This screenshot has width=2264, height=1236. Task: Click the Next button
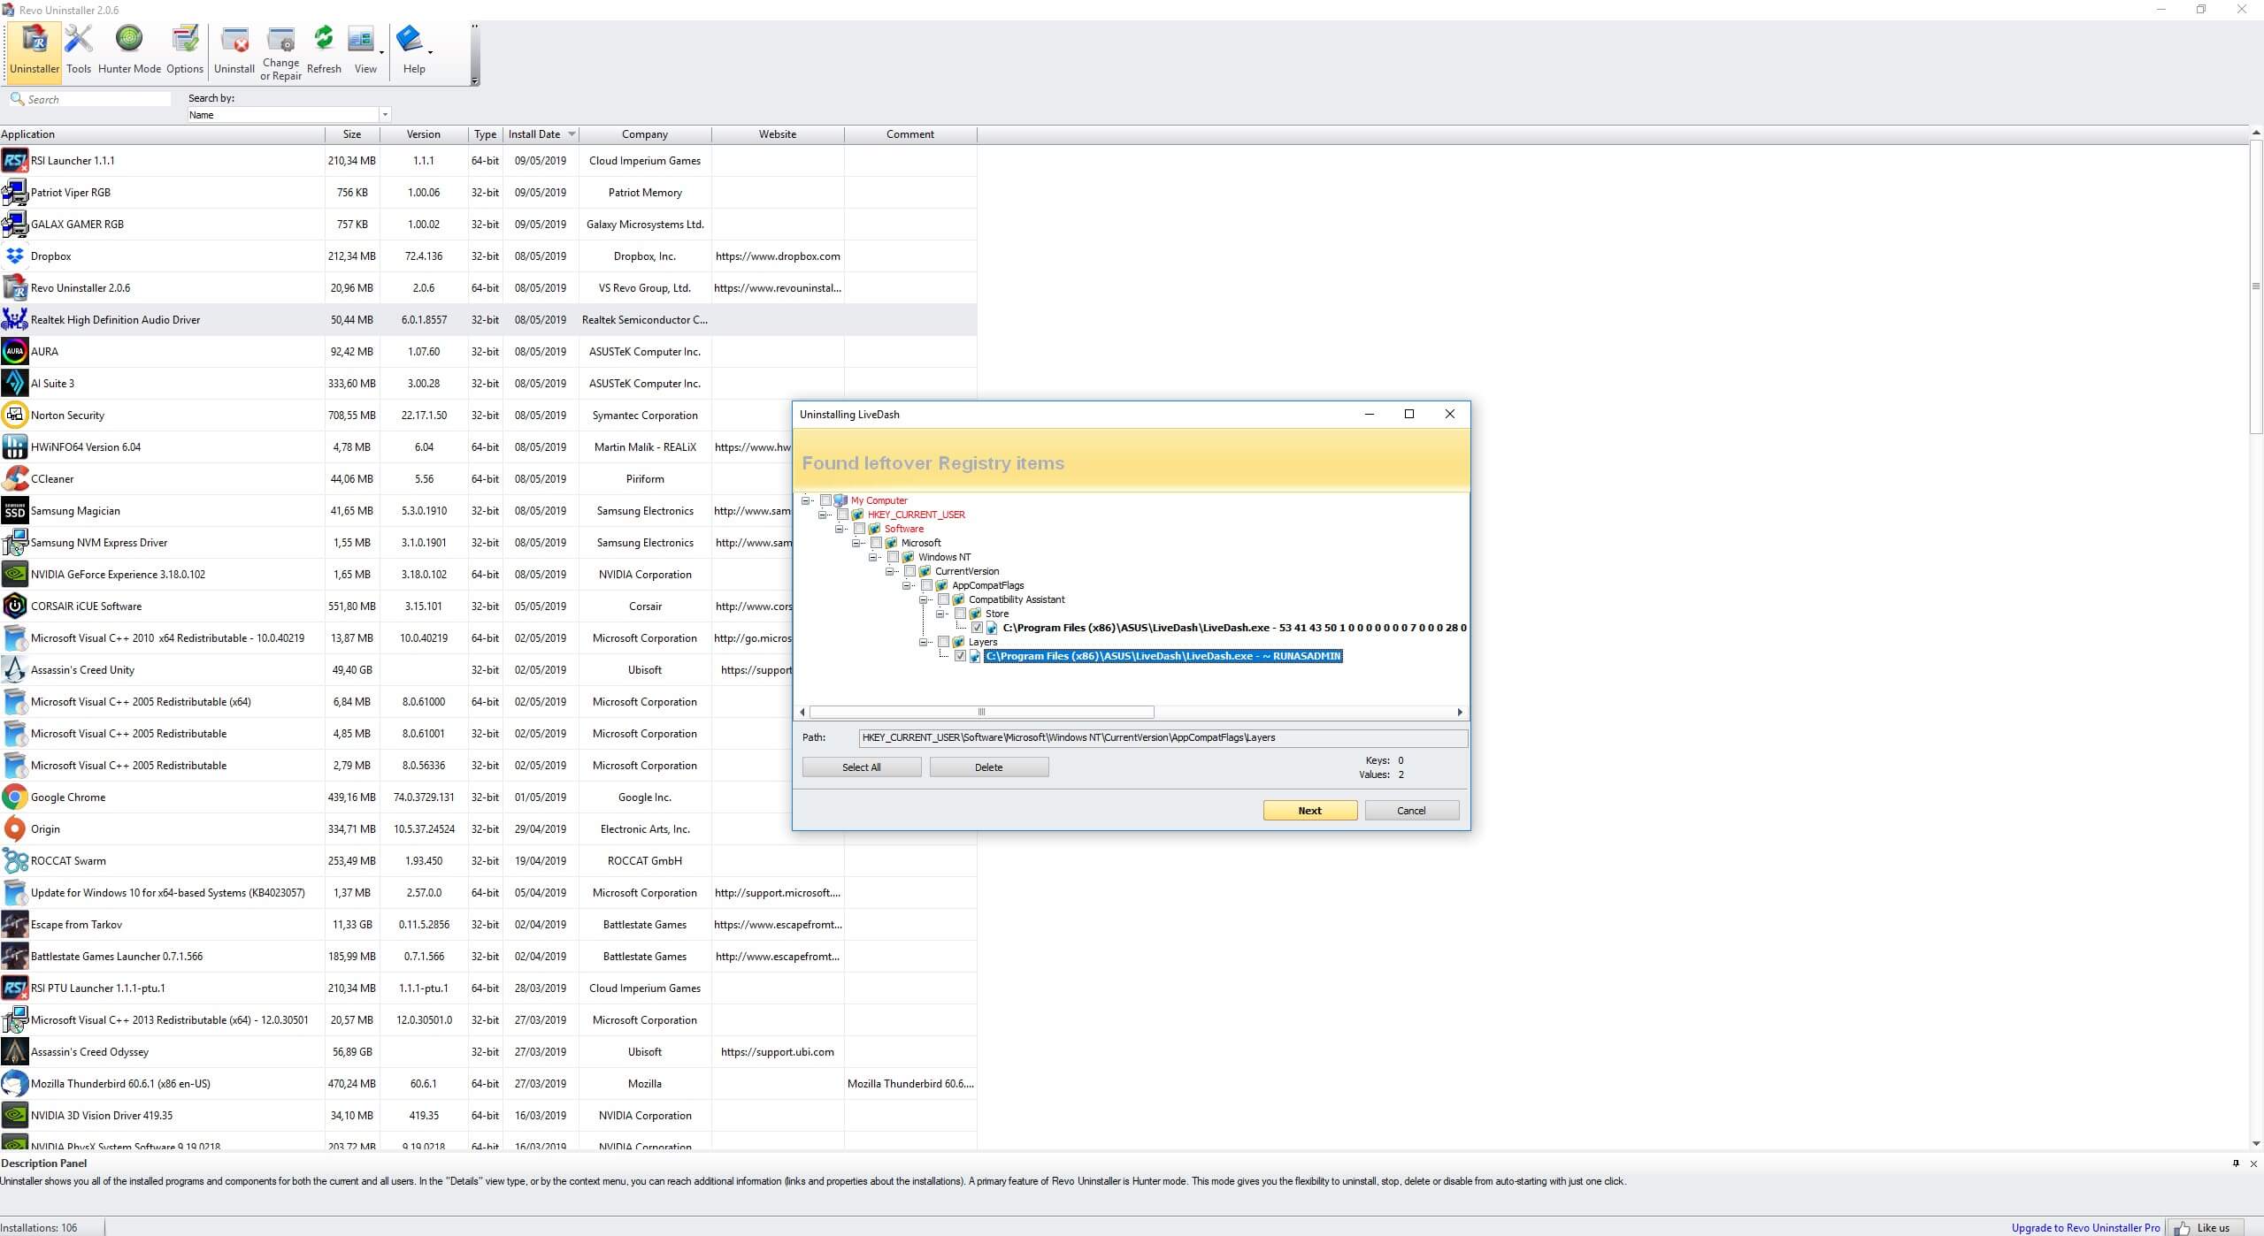(1310, 811)
